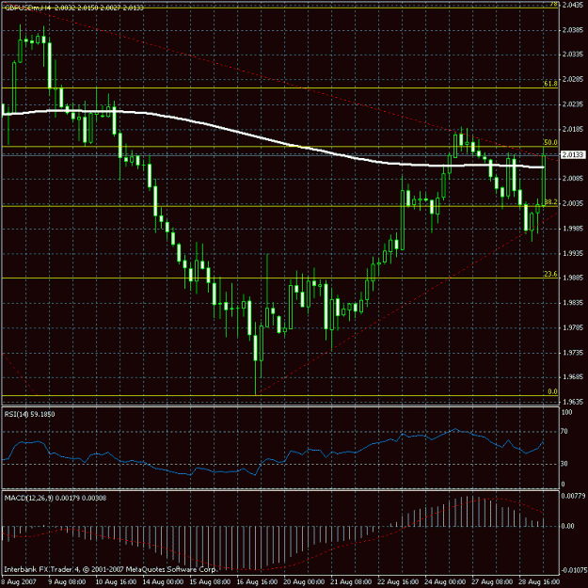Click the 1.9985 price axis label
Image resolution: width=588 pixels, height=588 pixels.
click(573, 229)
